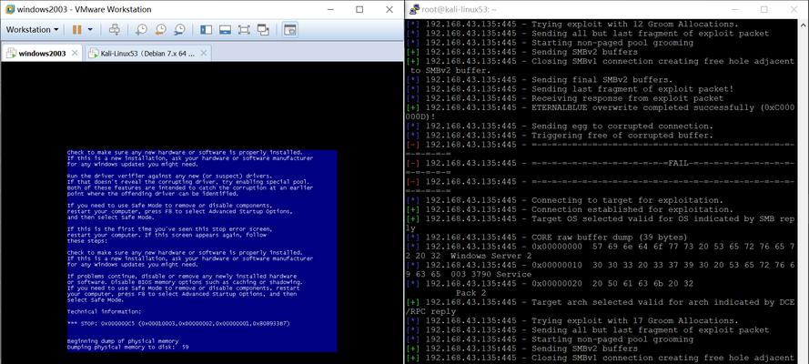
Task: Maximize the VMware Workstation window
Action: pyautogui.click(x=359, y=9)
